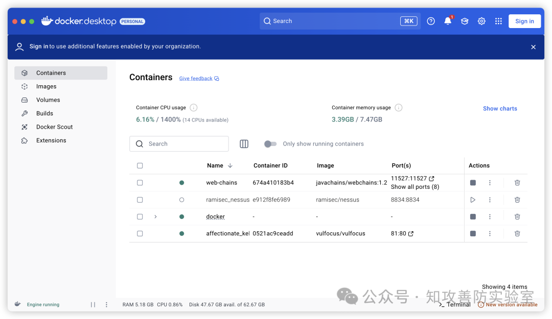552x319 pixels.
Task: Sort by Name column arrow
Action: (230, 166)
